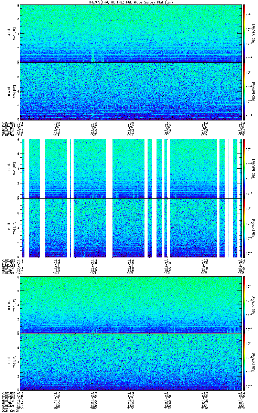Click the color bar beside THE B-perpendicular panel
This screenshot has width=258, height=413.
244,304
